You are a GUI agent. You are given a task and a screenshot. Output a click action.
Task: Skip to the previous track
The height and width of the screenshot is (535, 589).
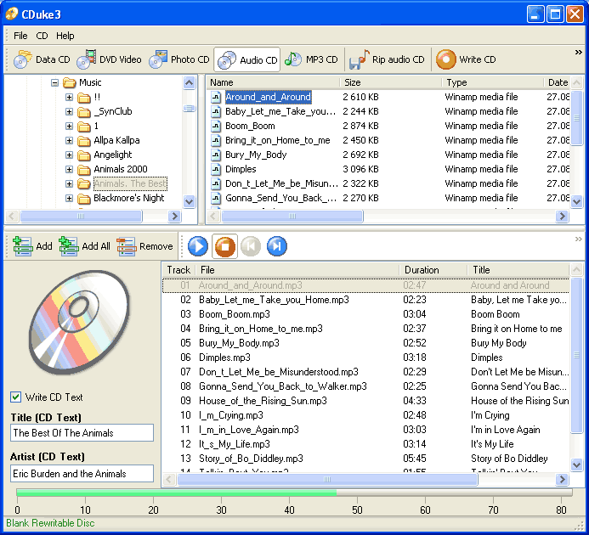click(251, 246)
